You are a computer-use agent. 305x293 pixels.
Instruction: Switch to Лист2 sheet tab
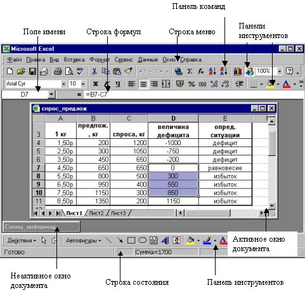tap(96, 213)
